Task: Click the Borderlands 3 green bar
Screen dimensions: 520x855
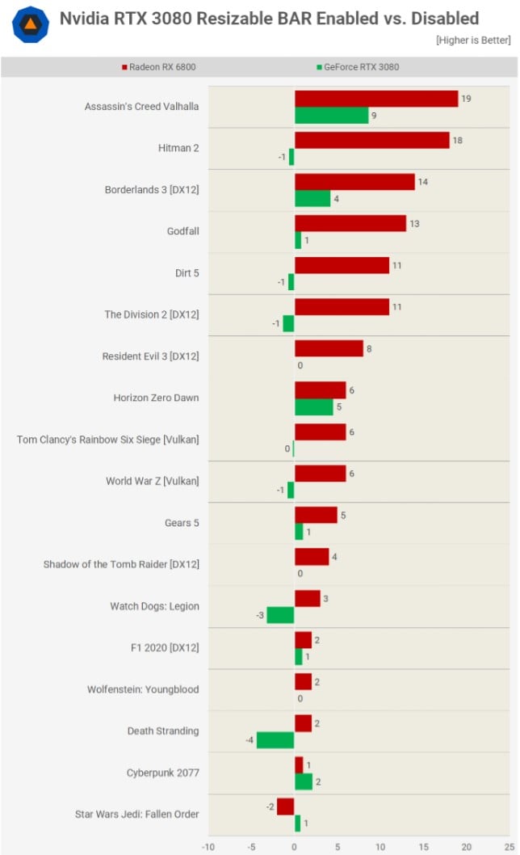Action: tap(312, 199)
